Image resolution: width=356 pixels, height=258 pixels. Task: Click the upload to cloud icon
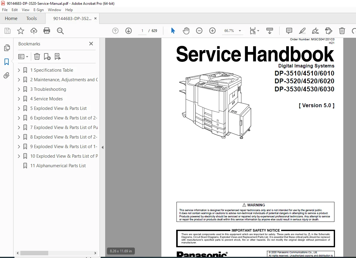(x=34, y=31)
